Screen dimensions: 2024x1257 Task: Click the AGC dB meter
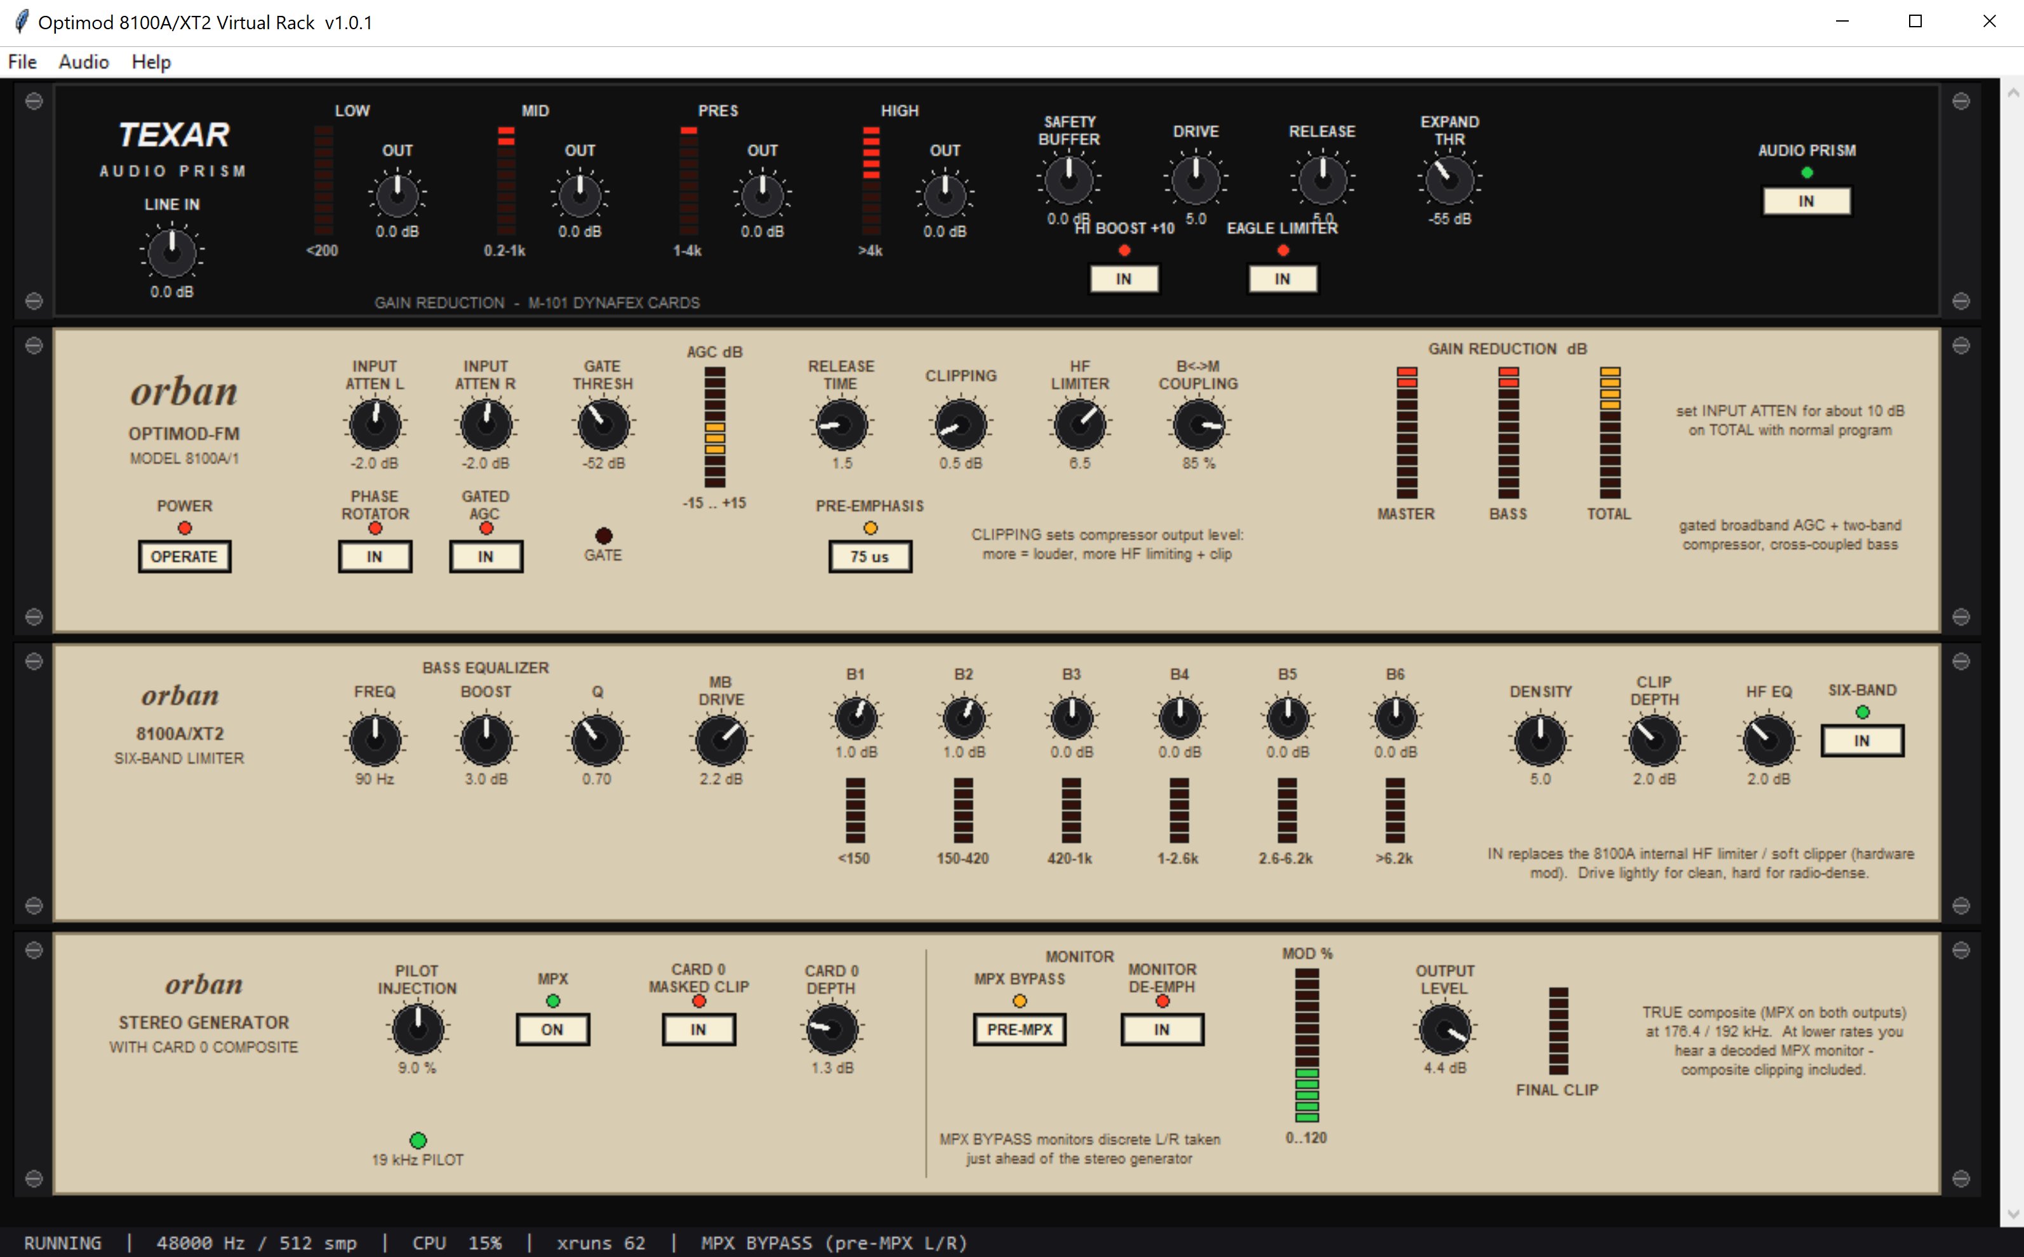click(x=715, y=427)
